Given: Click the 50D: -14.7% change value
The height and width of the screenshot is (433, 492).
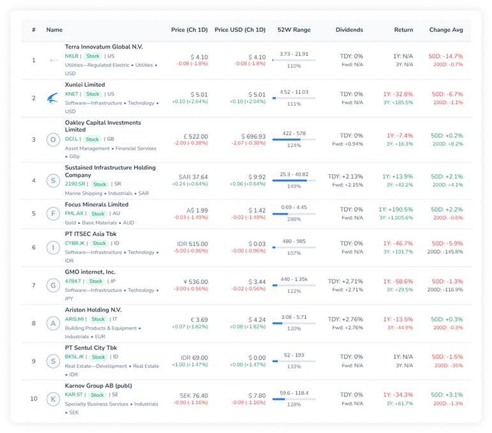Looking at the screenshot, I should [445, 56].
